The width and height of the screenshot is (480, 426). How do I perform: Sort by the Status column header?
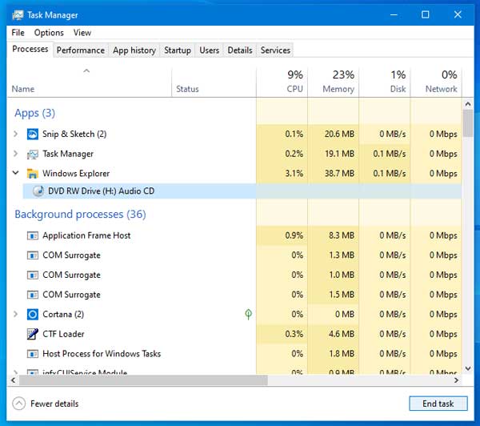214,82
